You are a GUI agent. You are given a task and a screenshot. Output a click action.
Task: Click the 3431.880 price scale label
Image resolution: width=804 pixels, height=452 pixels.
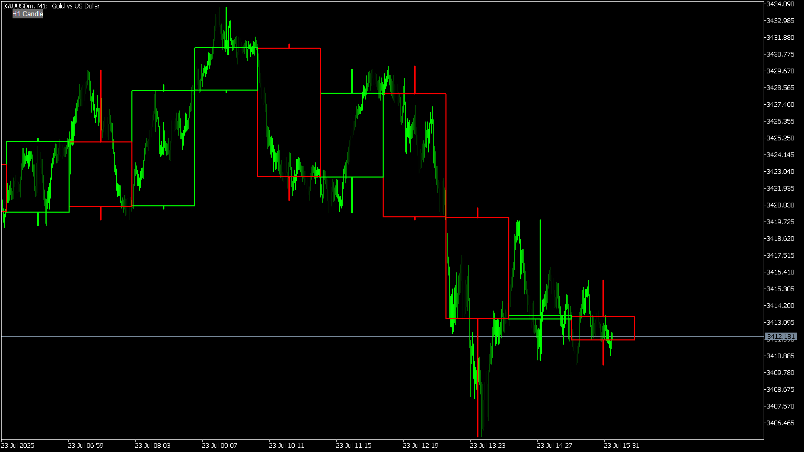(x=780, y=38)
